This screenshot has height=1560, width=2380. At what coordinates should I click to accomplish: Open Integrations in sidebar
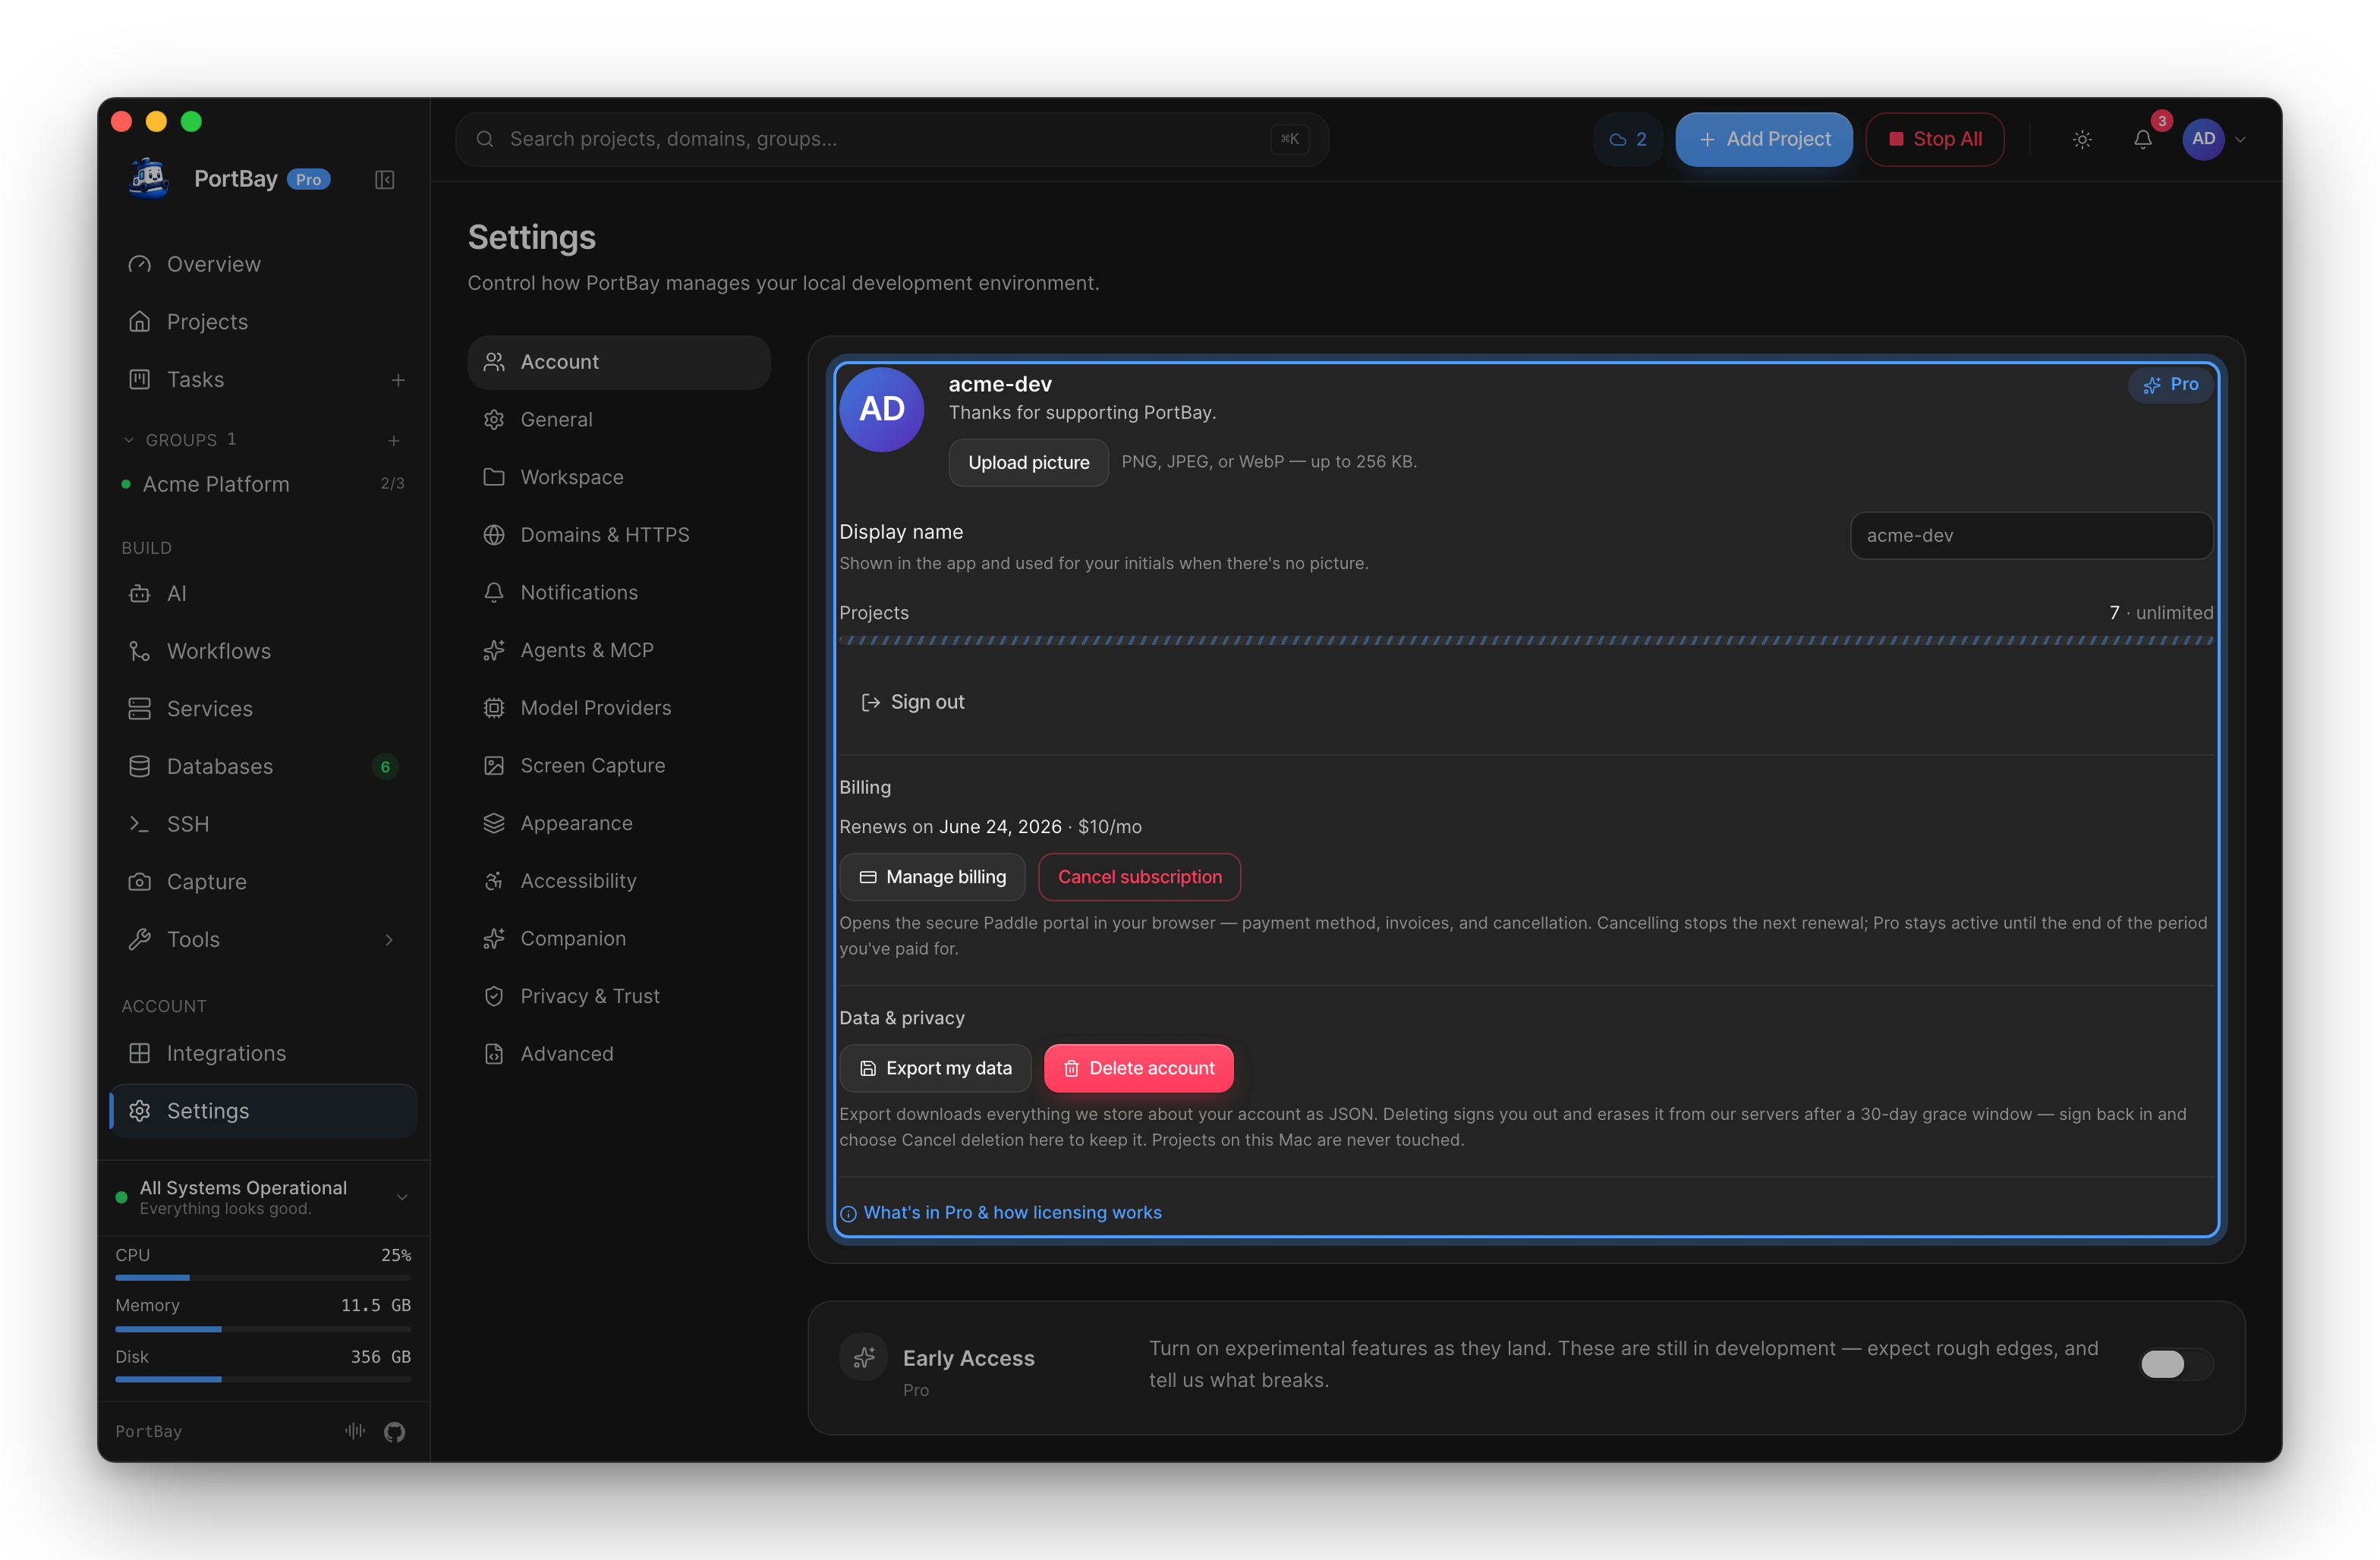(x=264, y=1054)
